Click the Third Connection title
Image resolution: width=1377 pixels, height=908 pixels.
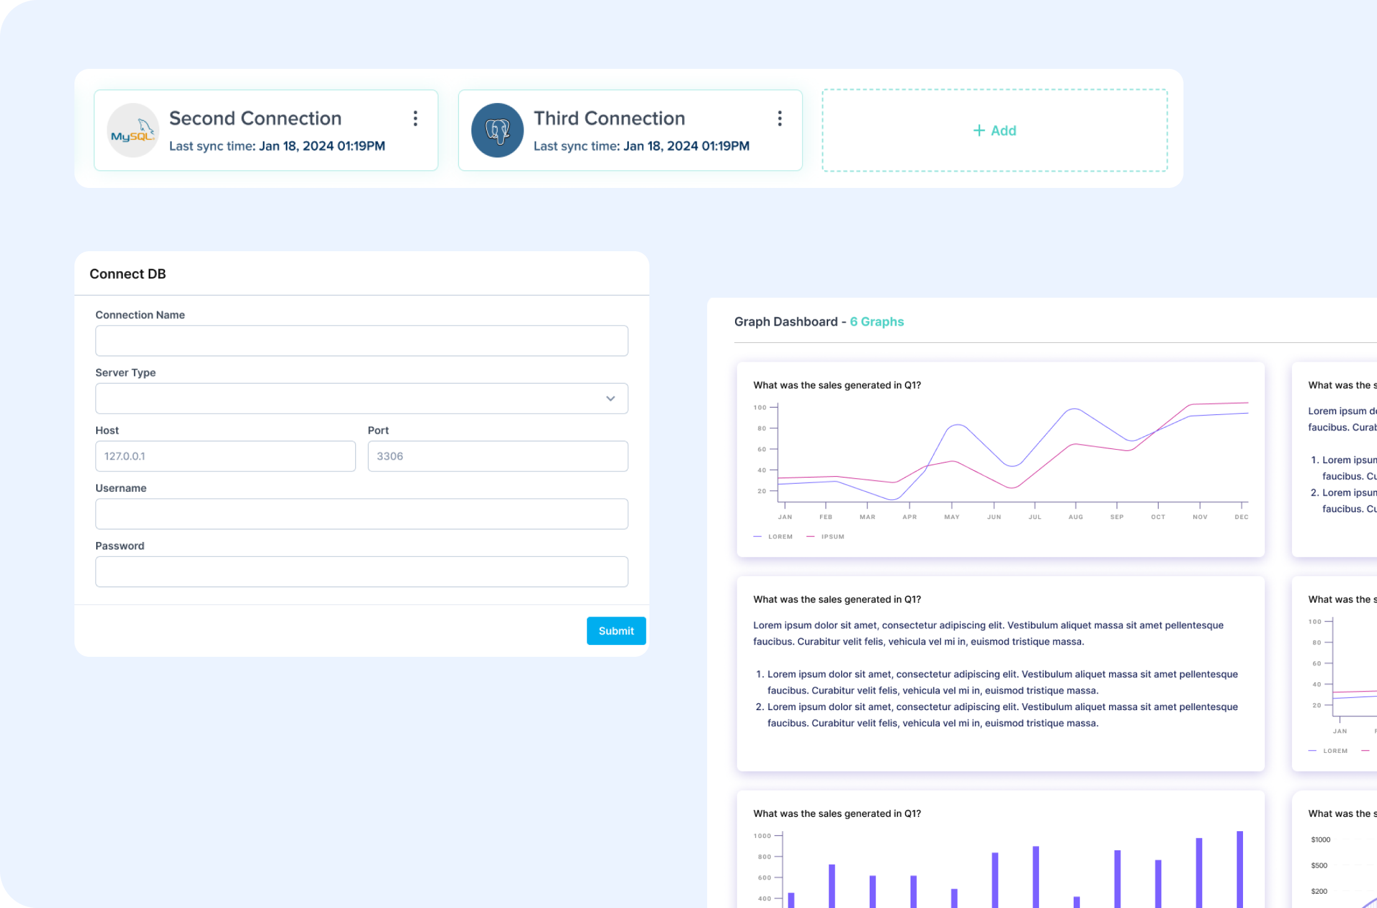tap(609, 118)
